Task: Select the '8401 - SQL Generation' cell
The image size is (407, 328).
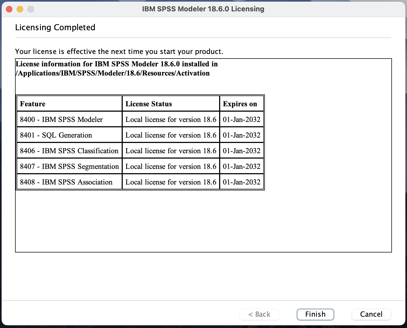Action: tap(70, 135)
